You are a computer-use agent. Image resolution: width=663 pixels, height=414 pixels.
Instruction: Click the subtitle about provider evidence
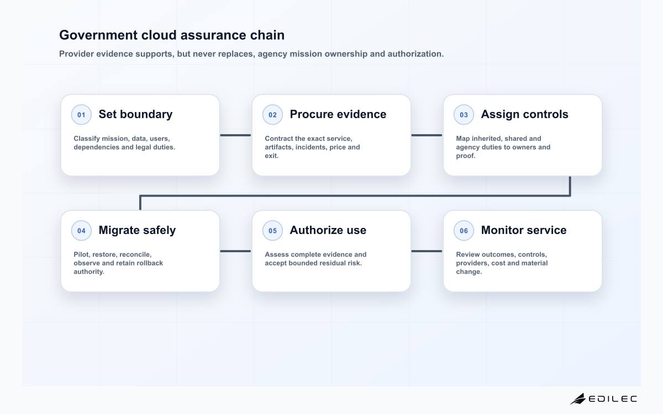pyautogui.click(x=251, y=54)
